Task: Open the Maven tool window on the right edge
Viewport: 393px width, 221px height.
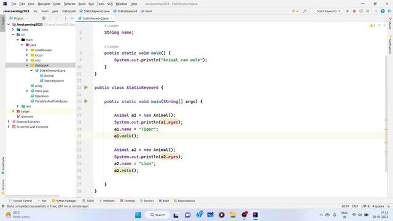Action: pos(391,24)
